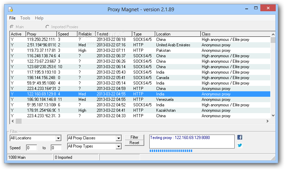This screenshot has height=170, width=285.
Task: Click the Proxy Magnet title bar app icon
Action: [11, 9]
